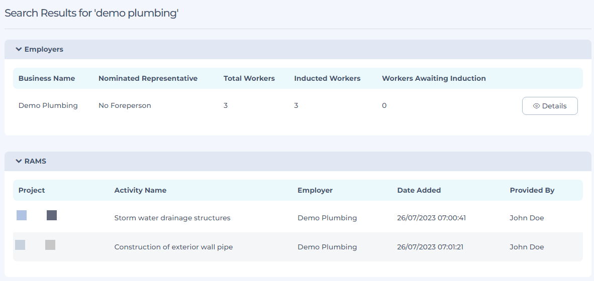This screenshot has width=594, height=281.
Task: Click the Employers section title
Action: tap(44, 49)
